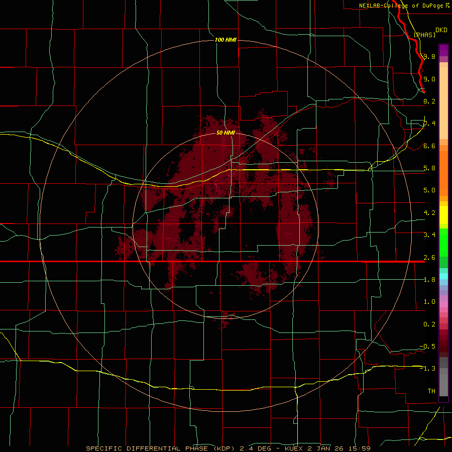Click the 6.6 value on the legend
Image resolution: width=452 pixels, height=452 pixels.
click(429, 146)
